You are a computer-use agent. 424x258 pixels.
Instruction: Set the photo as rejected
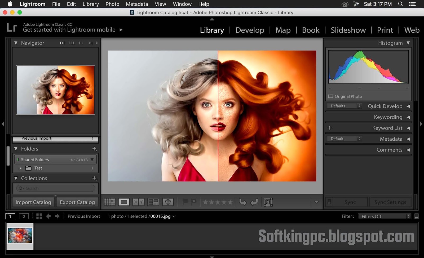pyautogui.click(x=194, y=202)
